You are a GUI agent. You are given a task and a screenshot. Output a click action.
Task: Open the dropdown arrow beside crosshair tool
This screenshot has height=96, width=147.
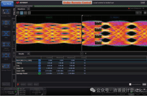(x=141, y=13)
